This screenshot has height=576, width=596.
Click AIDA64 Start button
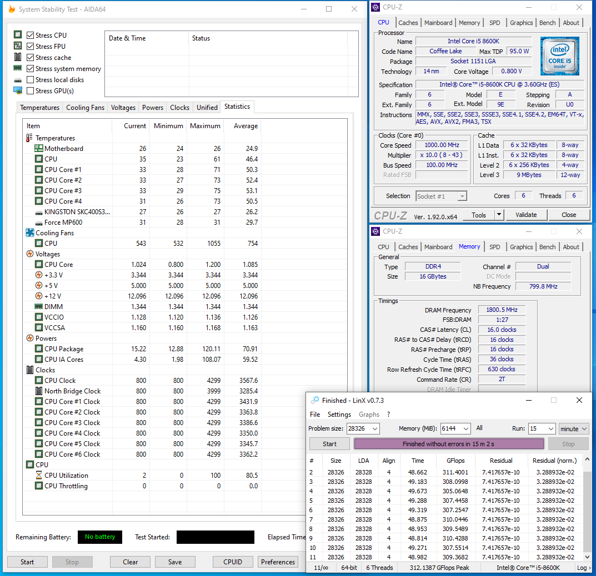27,562
